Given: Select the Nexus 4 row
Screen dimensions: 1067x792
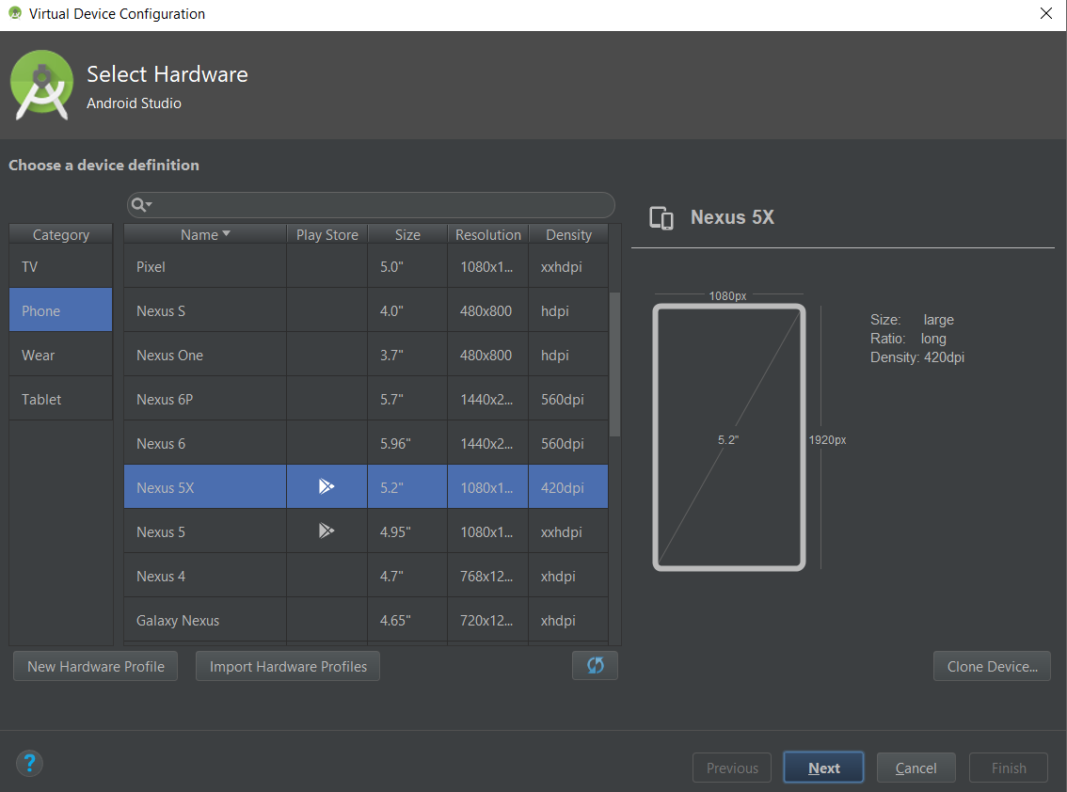Looking at the screenshot, I should coord(204,575).
